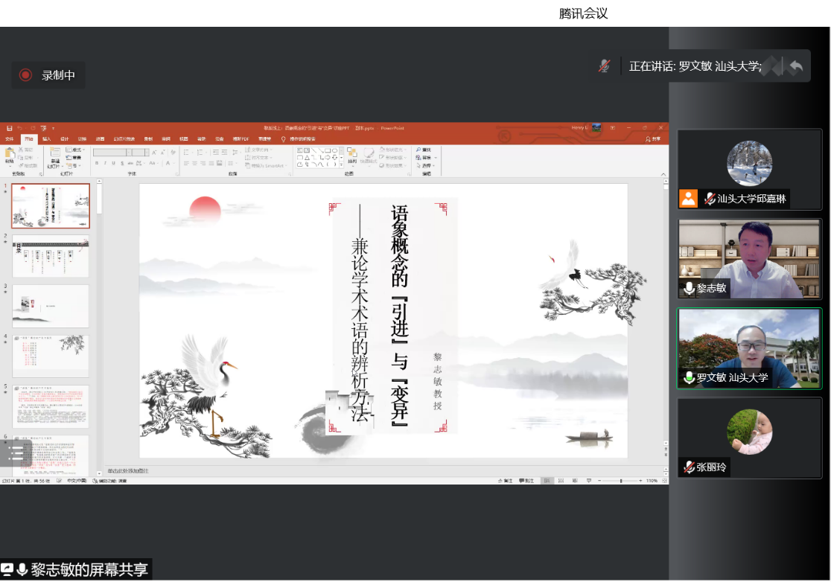Switch to the Design ribbon tab

click(x=65, y=138)
